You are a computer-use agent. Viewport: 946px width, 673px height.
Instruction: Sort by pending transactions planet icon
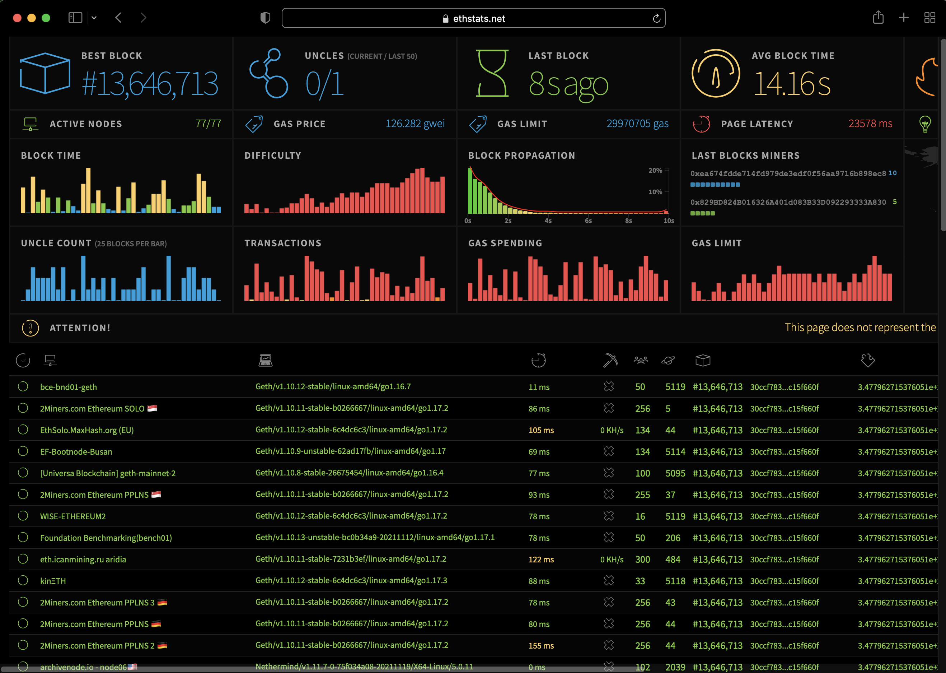[x=668, y=360]
